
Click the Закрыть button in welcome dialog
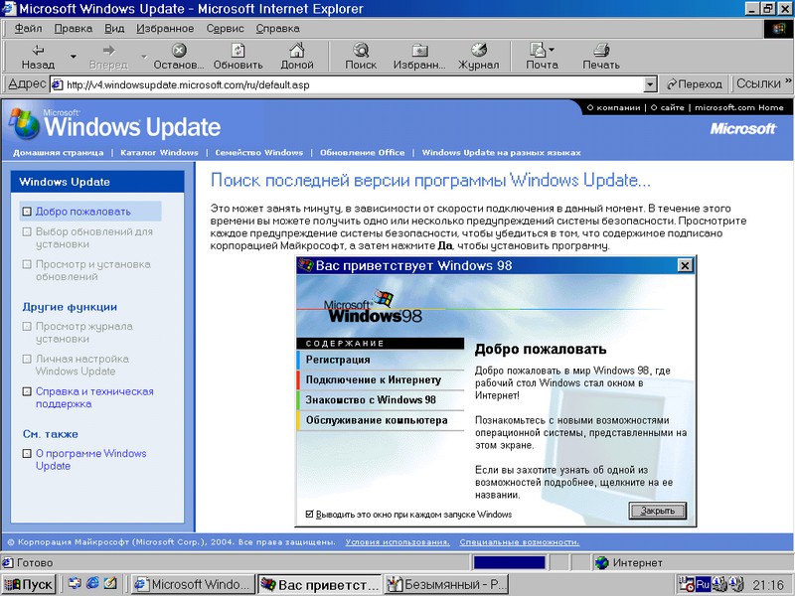(x=657, y=511)
